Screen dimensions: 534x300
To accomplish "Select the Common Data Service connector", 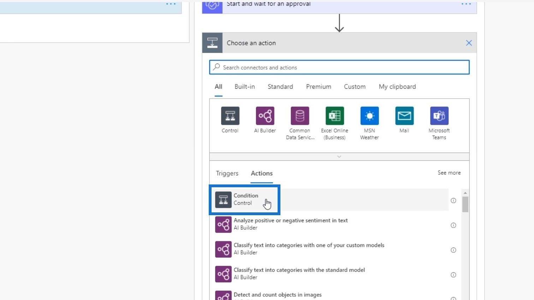I will tap(300, 116).
